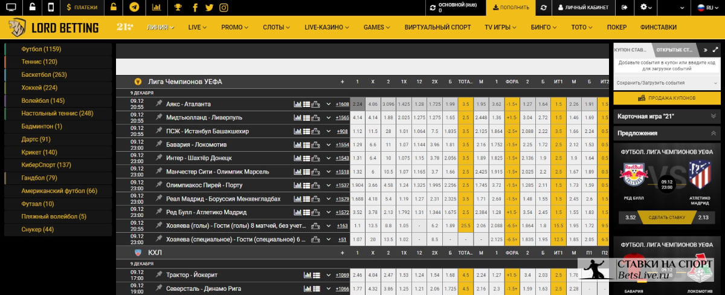The height and width of the screenshot is (295, 725).
Task: Open the 21 card game icon in navigation
Action: [x=124, y=27]
